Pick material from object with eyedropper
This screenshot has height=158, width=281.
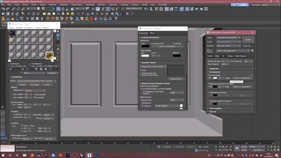point(21,73)
